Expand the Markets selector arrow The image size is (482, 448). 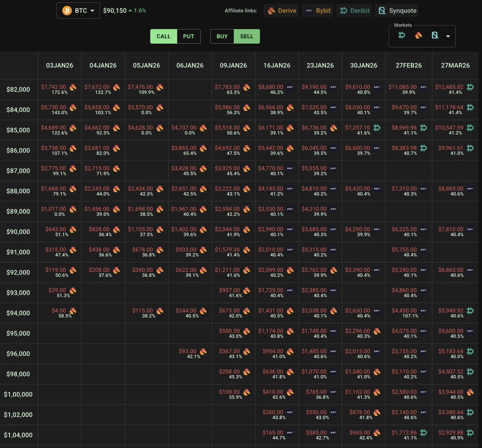click(448, 36)
